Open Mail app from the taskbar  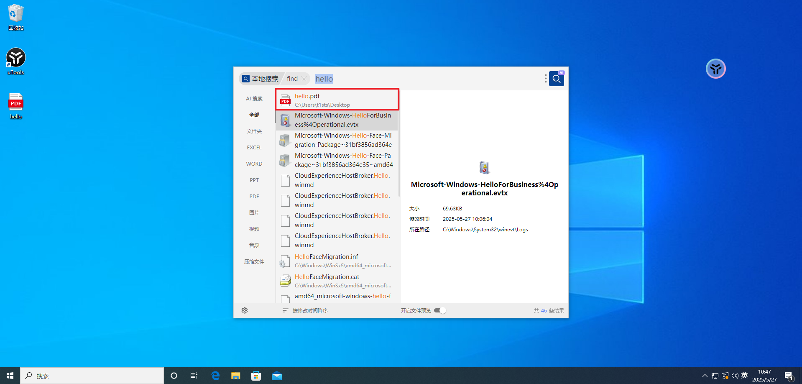tap(277, 376)
